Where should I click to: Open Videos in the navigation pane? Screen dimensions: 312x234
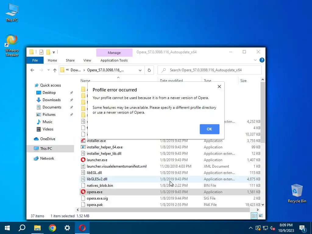pos(48,129)
